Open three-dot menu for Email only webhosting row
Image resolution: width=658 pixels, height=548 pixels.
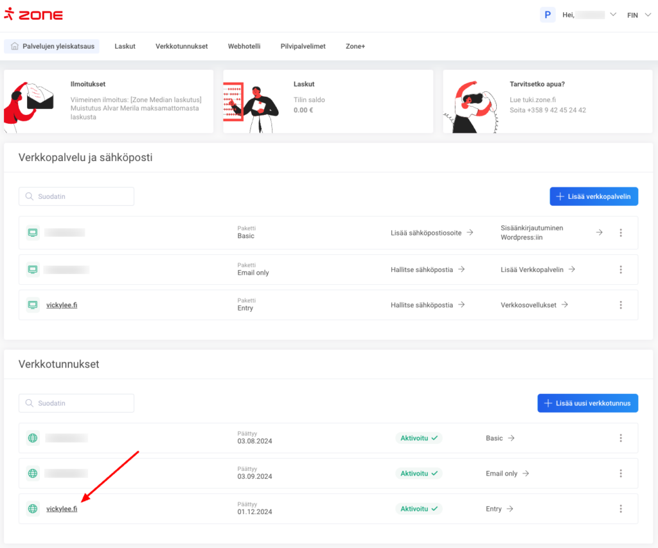[x=620, y=270]
